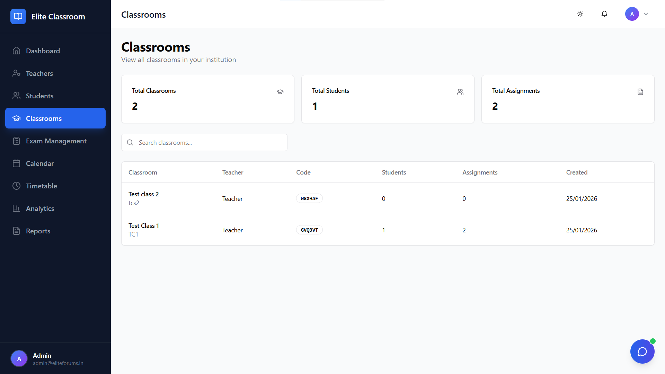Select the Test class 2 row

tap(144, 194)
